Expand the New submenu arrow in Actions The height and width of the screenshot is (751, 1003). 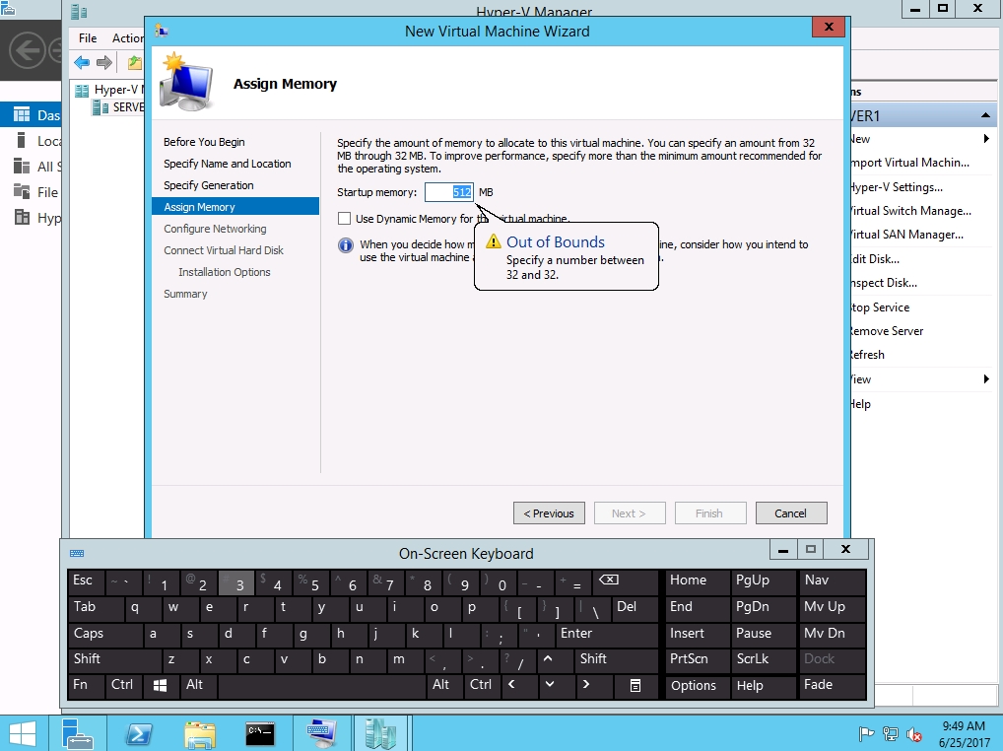tap(986, 139)
